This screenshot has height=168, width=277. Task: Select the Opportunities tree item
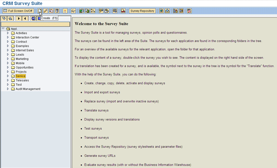point(24,68)
